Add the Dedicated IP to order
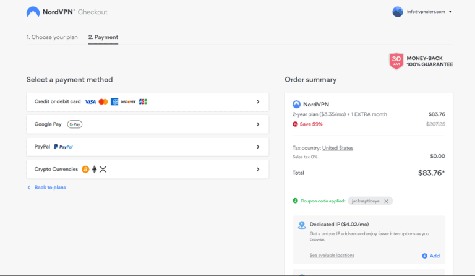The image size is (475, 276). pyautogui.click(x=431, y=256)
